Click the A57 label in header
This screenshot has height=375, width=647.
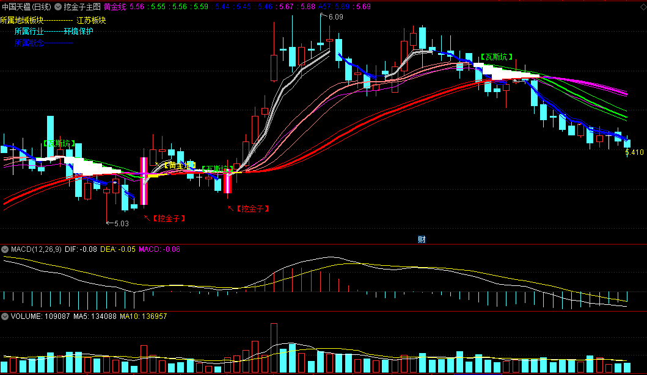coord(327,7)
